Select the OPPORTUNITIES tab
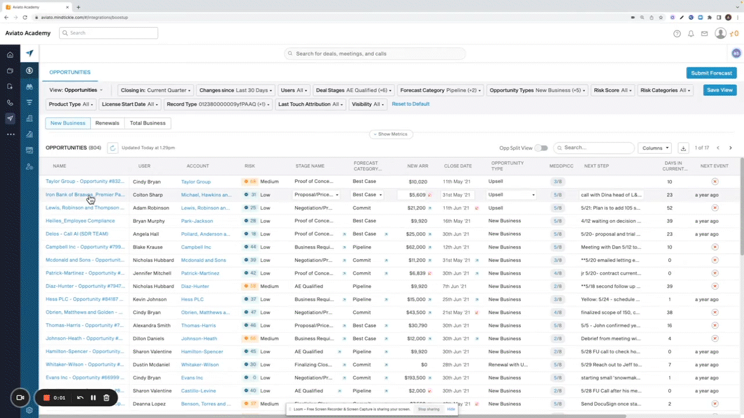 70,73
